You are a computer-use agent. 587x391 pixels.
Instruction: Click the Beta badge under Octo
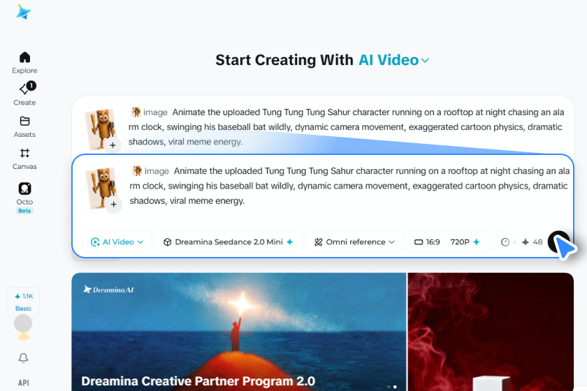[x=24, y=211]
